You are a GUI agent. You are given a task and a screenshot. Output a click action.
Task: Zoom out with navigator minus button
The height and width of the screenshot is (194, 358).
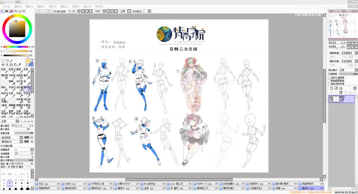(x=348, y=43)
